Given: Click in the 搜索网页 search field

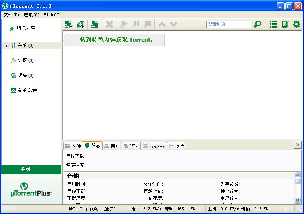Looking at the screenshot, I should (228, 24).
